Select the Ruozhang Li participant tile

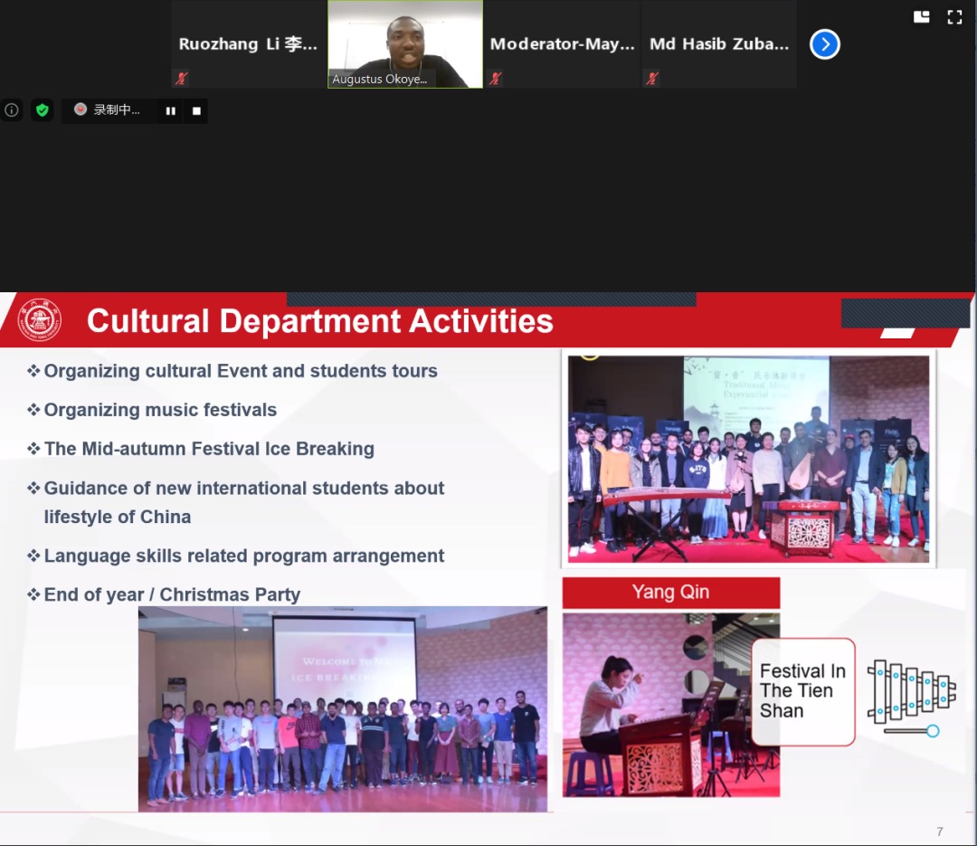tap(248, 43)
